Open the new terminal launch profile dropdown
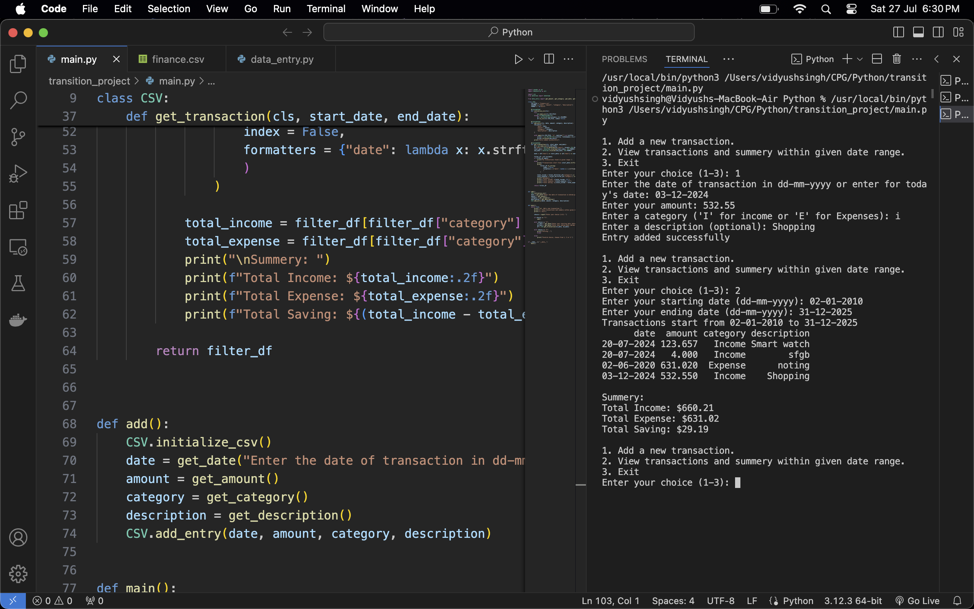974x609 pixels. click(x=860, y=59)
